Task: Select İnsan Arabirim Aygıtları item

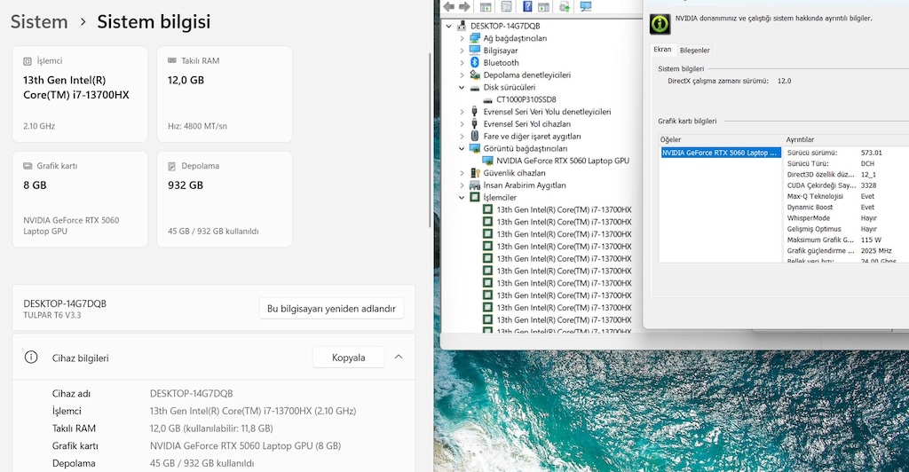Action: pos(524,185)
